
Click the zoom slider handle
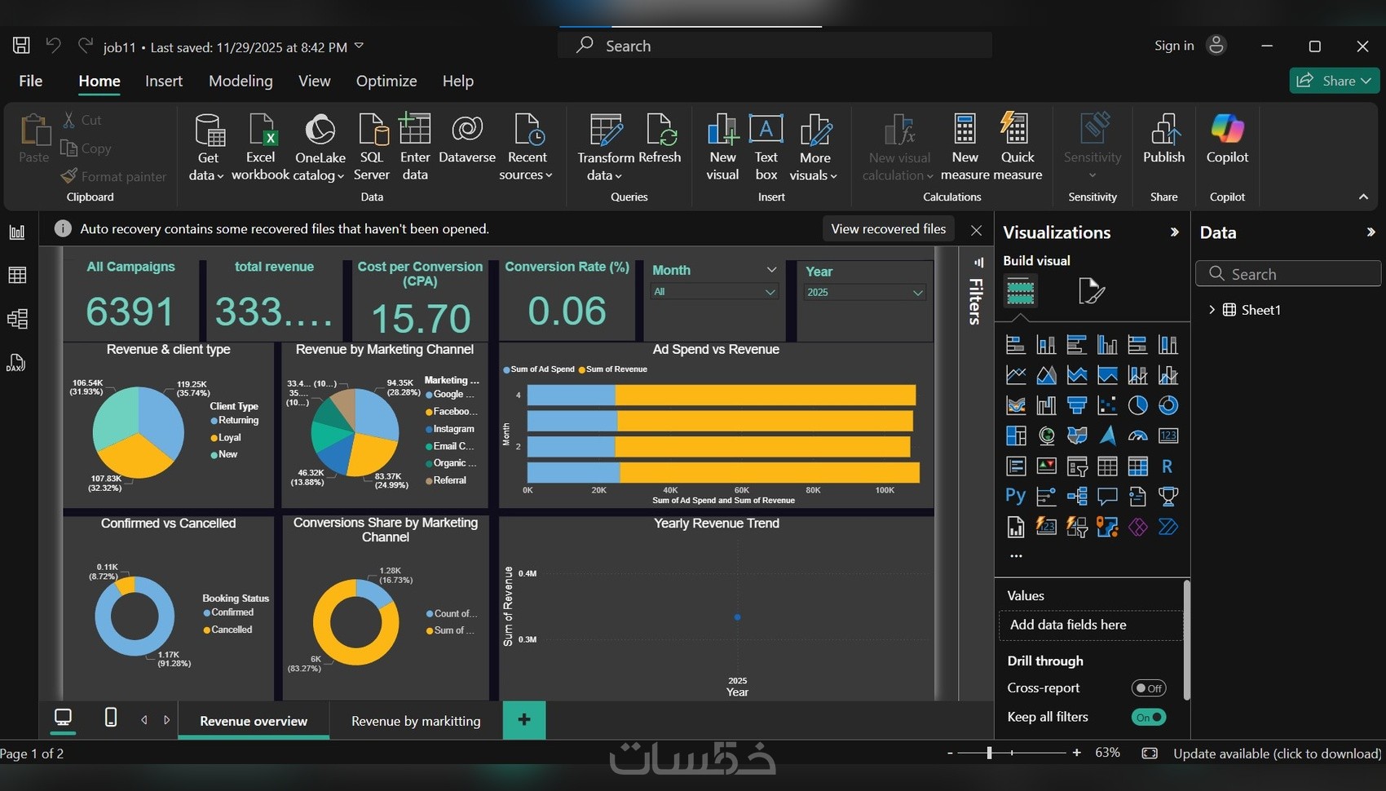[989, 753]
